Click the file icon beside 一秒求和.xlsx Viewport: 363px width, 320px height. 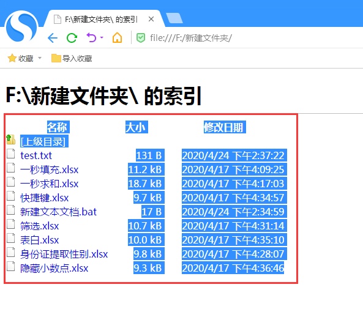tap(10, 182)
